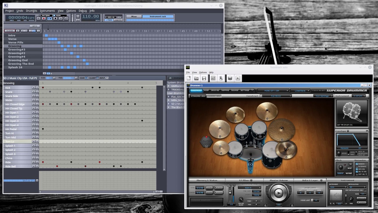Screen dimensions: 378x213
Task: Switch to the GROOVES tab in Superior Drummer
Action: [215, 91]
